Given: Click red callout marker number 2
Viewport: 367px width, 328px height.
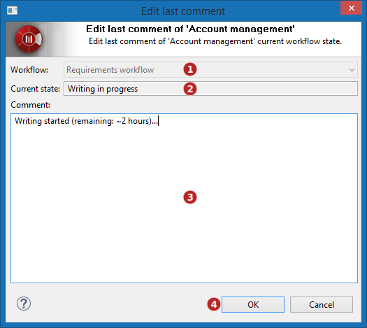Looking at the screenshot, I should [x=190, y=89].
